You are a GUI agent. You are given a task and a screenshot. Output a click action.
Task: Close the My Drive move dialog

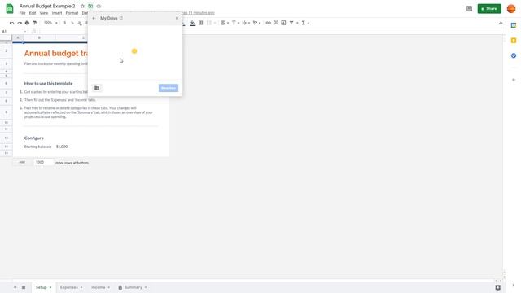click(x=177, y=18)
